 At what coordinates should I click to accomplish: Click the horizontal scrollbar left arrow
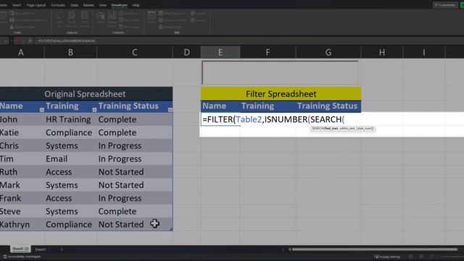pos(290,249)
